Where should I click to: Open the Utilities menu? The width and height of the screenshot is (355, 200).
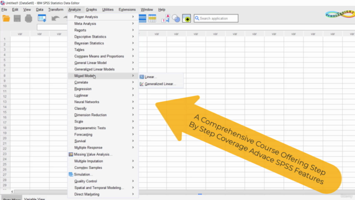(108, 9)
